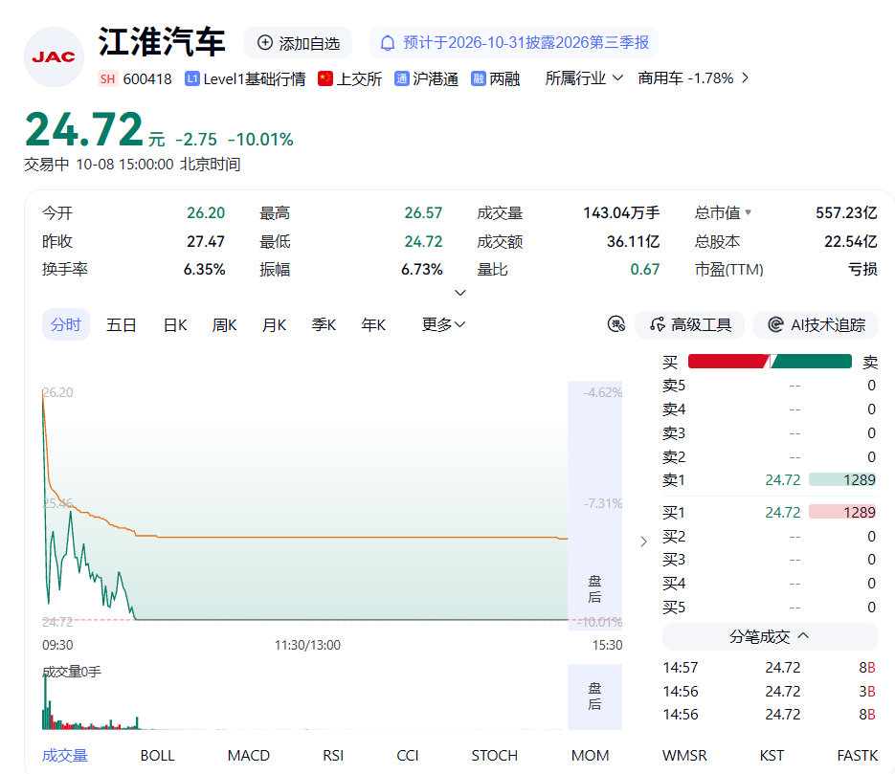Switch to 周K chart

point(224,324)
